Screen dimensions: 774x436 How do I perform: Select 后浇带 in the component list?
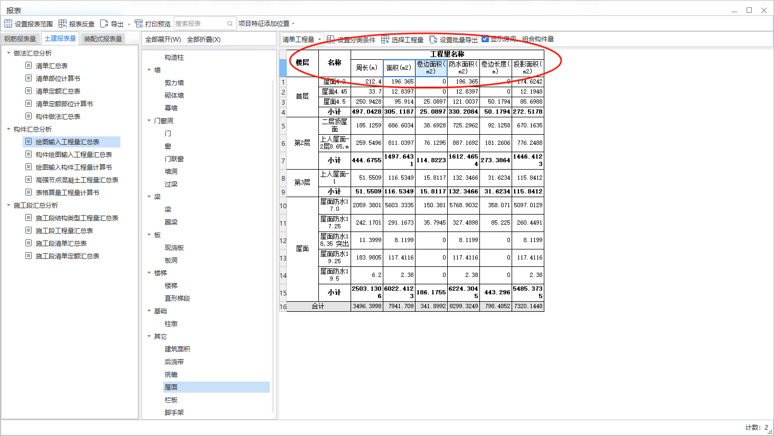coord(174,361)
